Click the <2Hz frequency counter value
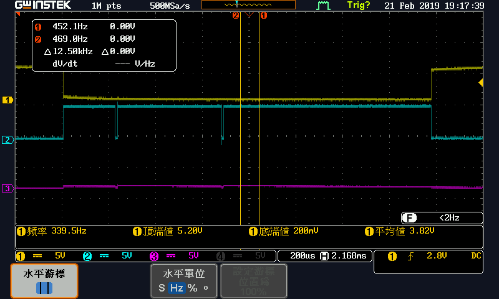499x299 pixels. tap(449, 217)
